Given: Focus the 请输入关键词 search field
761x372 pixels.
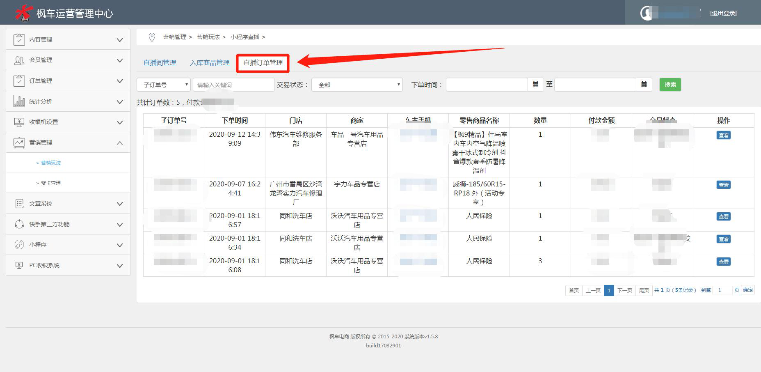Looking at the screenshot, I should 233,85.
